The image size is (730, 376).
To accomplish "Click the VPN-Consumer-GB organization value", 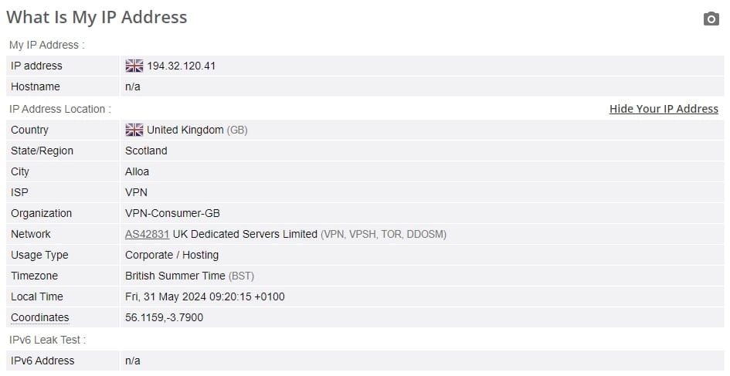I will 172,213.
